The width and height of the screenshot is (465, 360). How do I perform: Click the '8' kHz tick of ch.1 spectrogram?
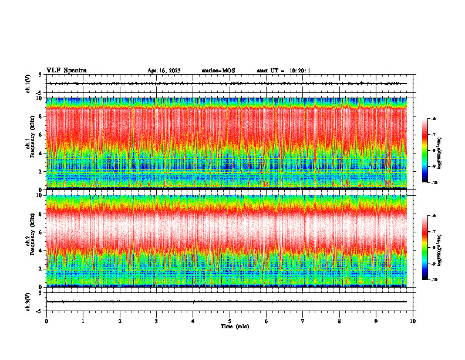41,116
